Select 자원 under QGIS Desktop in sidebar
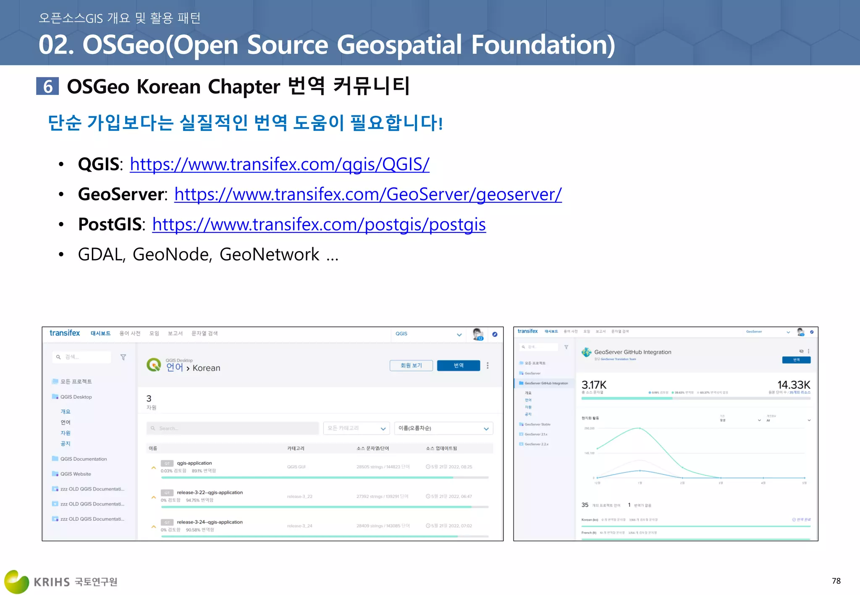The width and height of the screenshot is (860, 595). 66,433
